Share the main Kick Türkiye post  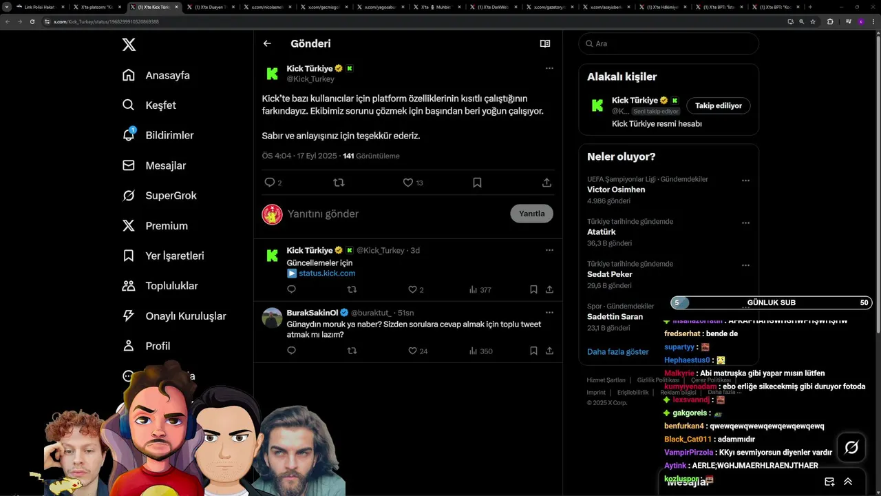546,183
